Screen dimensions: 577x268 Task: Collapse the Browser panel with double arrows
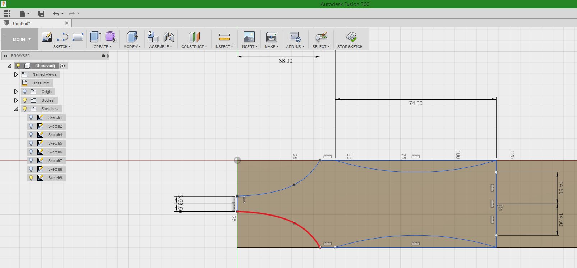tap(5, 56)
